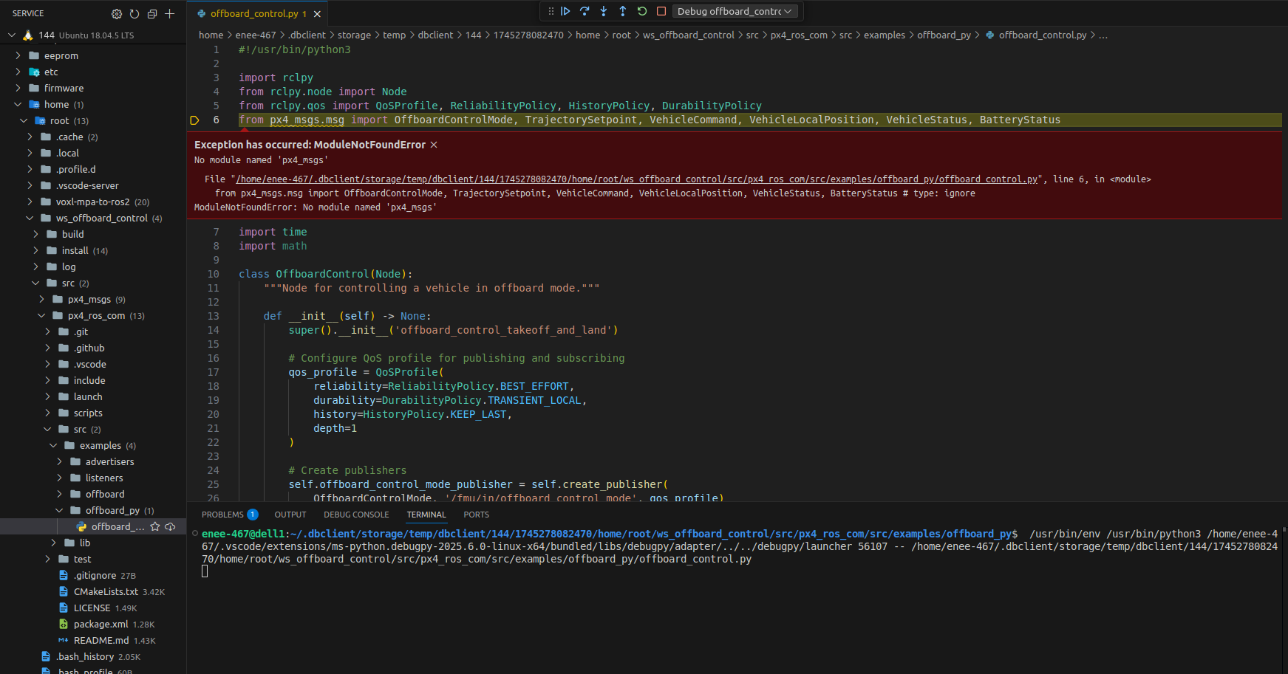Stop the debug session
This screenshot has width=1288, height=674.
tap(661, 11)
